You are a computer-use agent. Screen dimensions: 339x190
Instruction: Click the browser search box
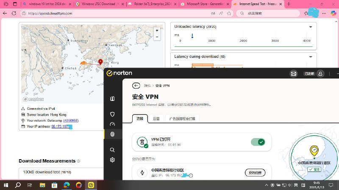pyautogui.click(x=268, y=14)
